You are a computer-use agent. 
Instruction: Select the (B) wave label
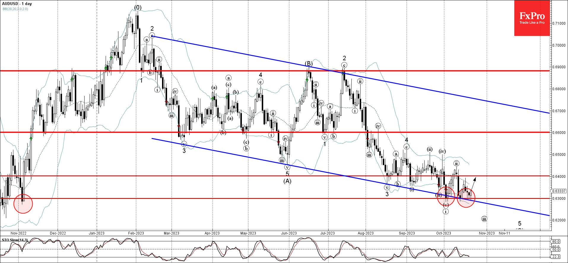[x=309, y=64]
